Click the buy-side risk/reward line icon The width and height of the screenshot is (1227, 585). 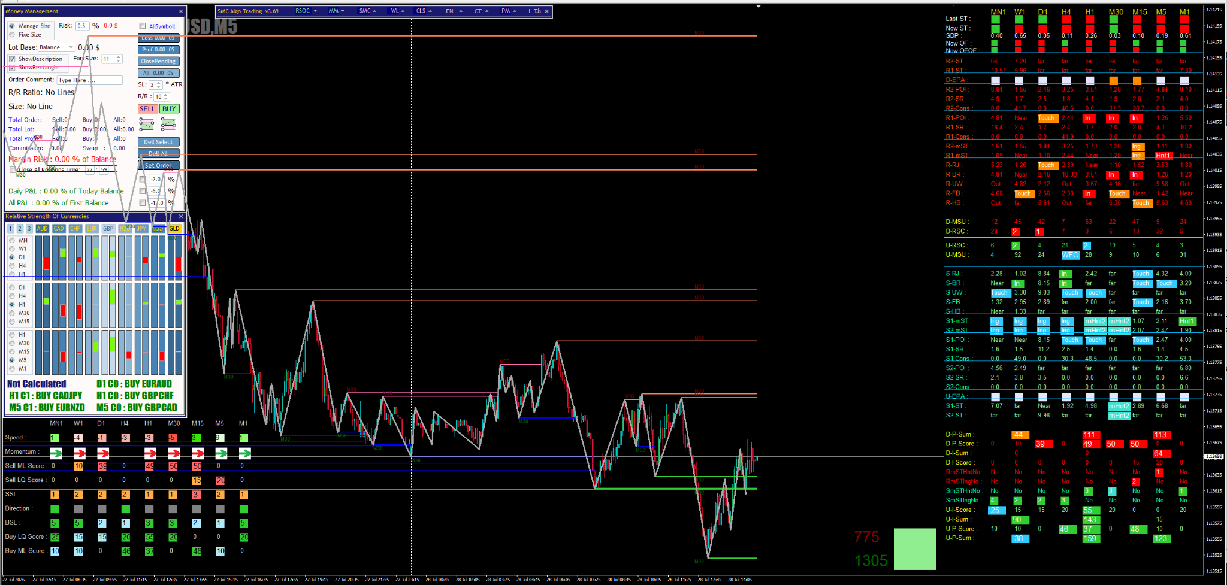168,124
